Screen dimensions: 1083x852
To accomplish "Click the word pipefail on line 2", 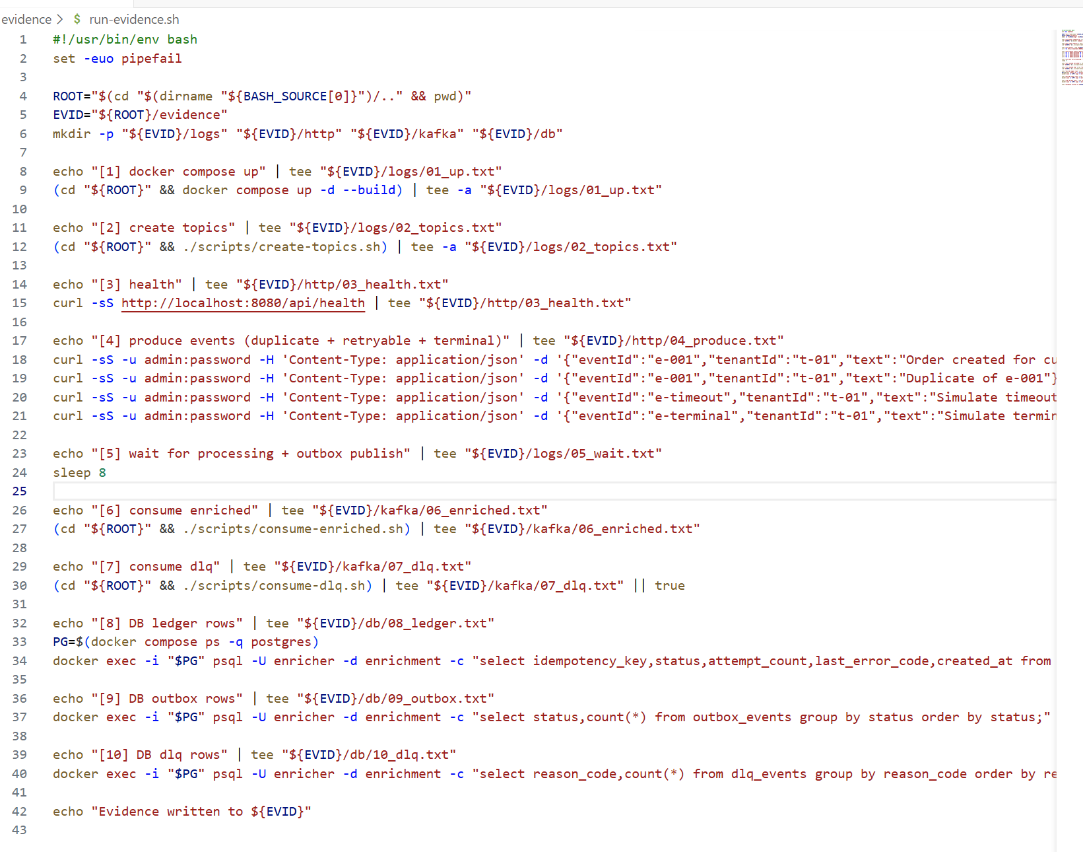I will tap(151, 59).
